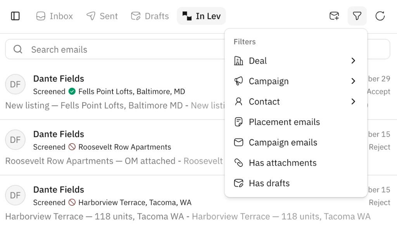The image size is (397, 229).
Task: Click DF avatar on Roosevelt Row email
Action: [15, 140]
